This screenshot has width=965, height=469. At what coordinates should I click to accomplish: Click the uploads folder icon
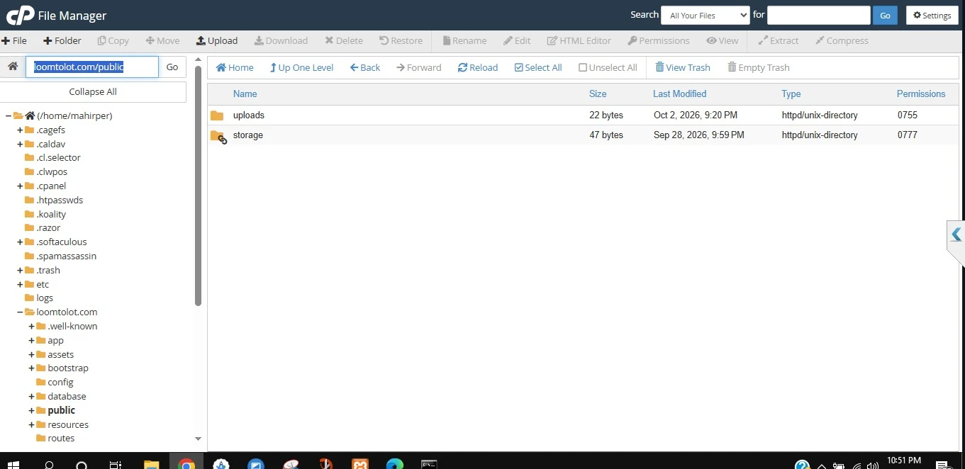pyautogui.click(x=217, y=115)
